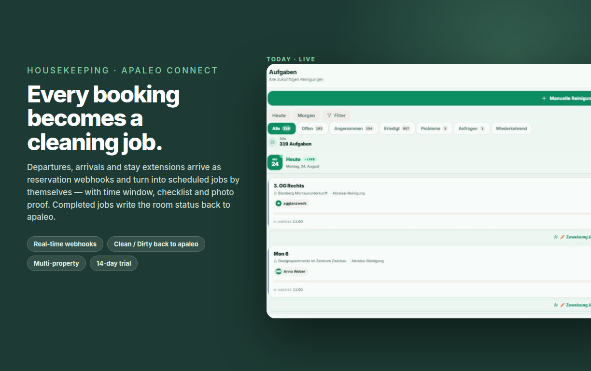This screenshot has height=371, width=591.
Task: Click the progress bar in 3. OG Rechts card
Action: (432, 213)
